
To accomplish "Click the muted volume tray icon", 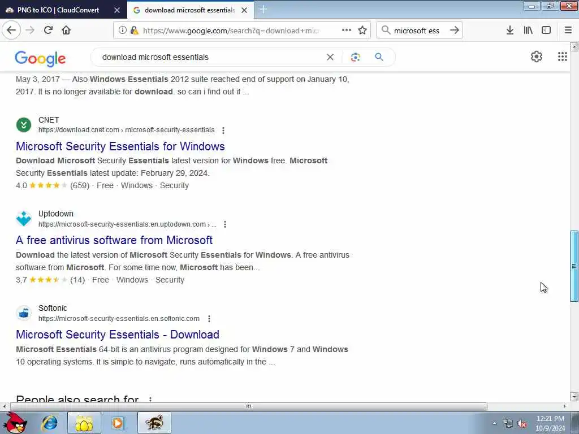I will 522,424.
